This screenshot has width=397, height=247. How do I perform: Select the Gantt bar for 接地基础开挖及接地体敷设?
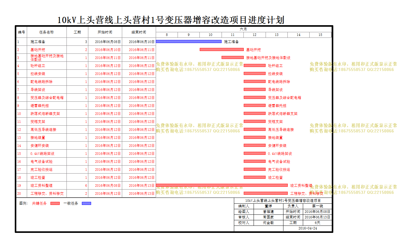tap(233, 57)
